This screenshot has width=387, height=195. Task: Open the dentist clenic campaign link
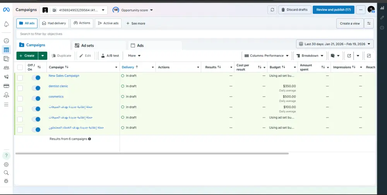(x=58, y=86)
